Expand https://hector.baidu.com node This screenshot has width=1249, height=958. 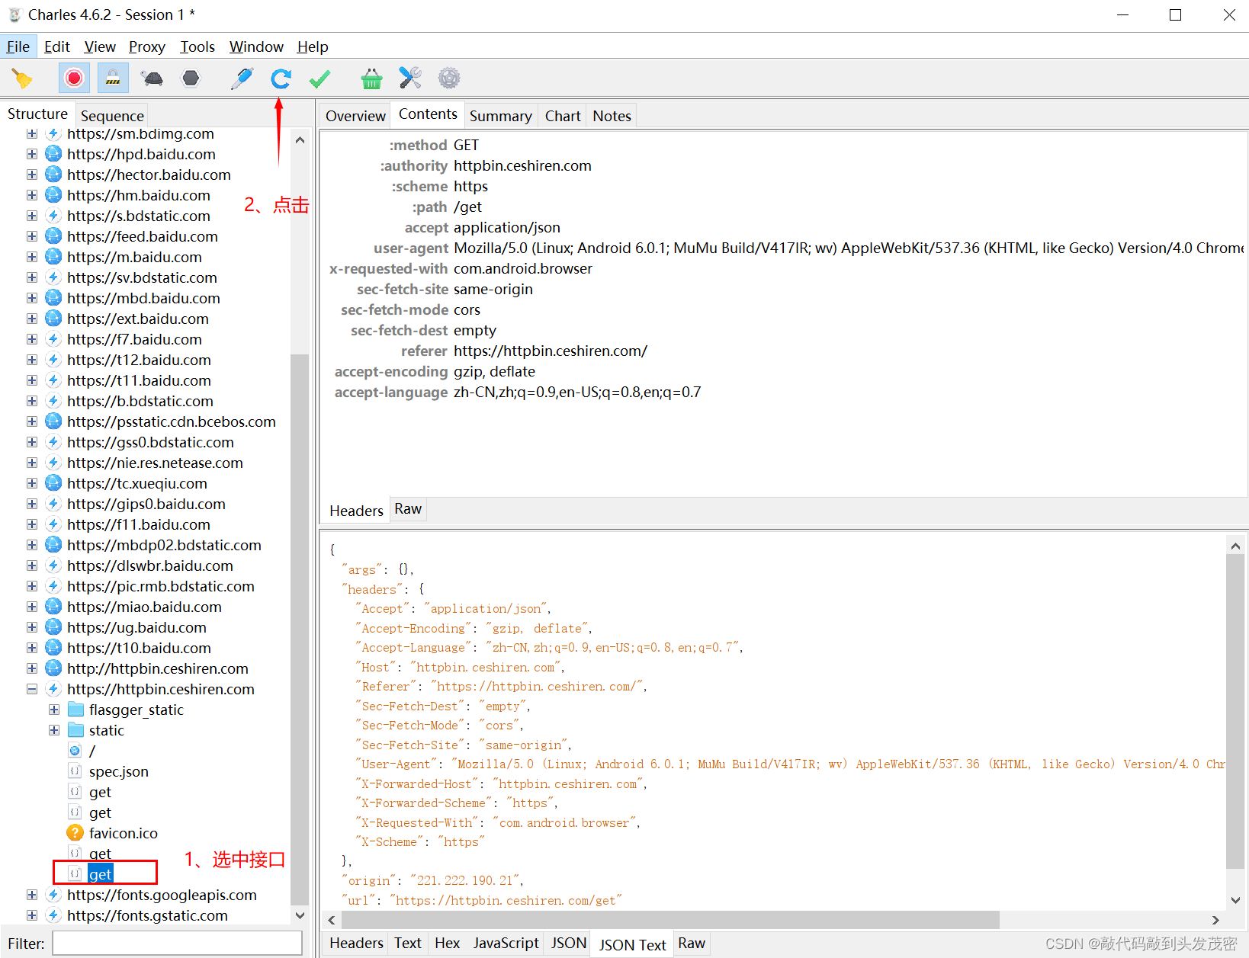[x=32, y=175]
